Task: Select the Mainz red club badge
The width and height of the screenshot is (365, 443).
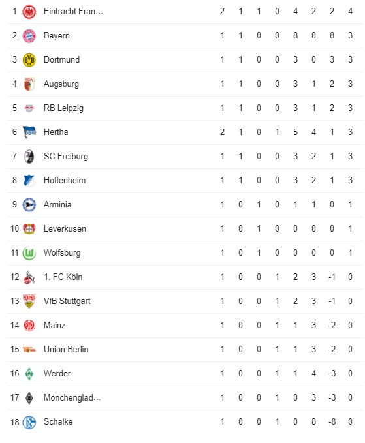Action: tap(29, 326)
